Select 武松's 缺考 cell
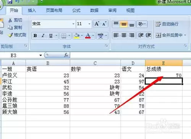Viewport: 191px width, 139px height. [x=95, y=88]
